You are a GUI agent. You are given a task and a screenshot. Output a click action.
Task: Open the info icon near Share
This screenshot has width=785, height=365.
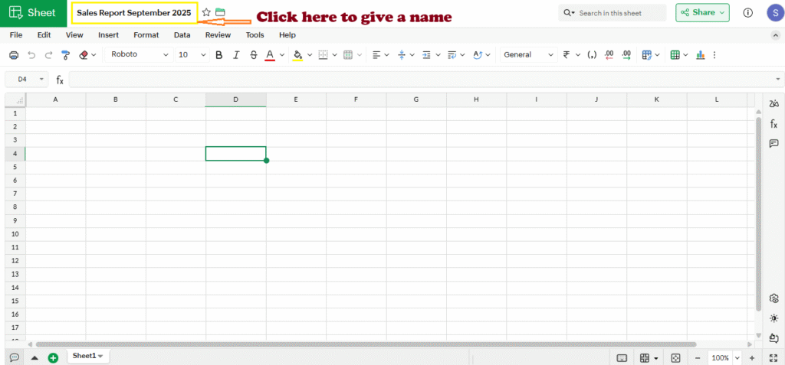click(x=748, y=13)
